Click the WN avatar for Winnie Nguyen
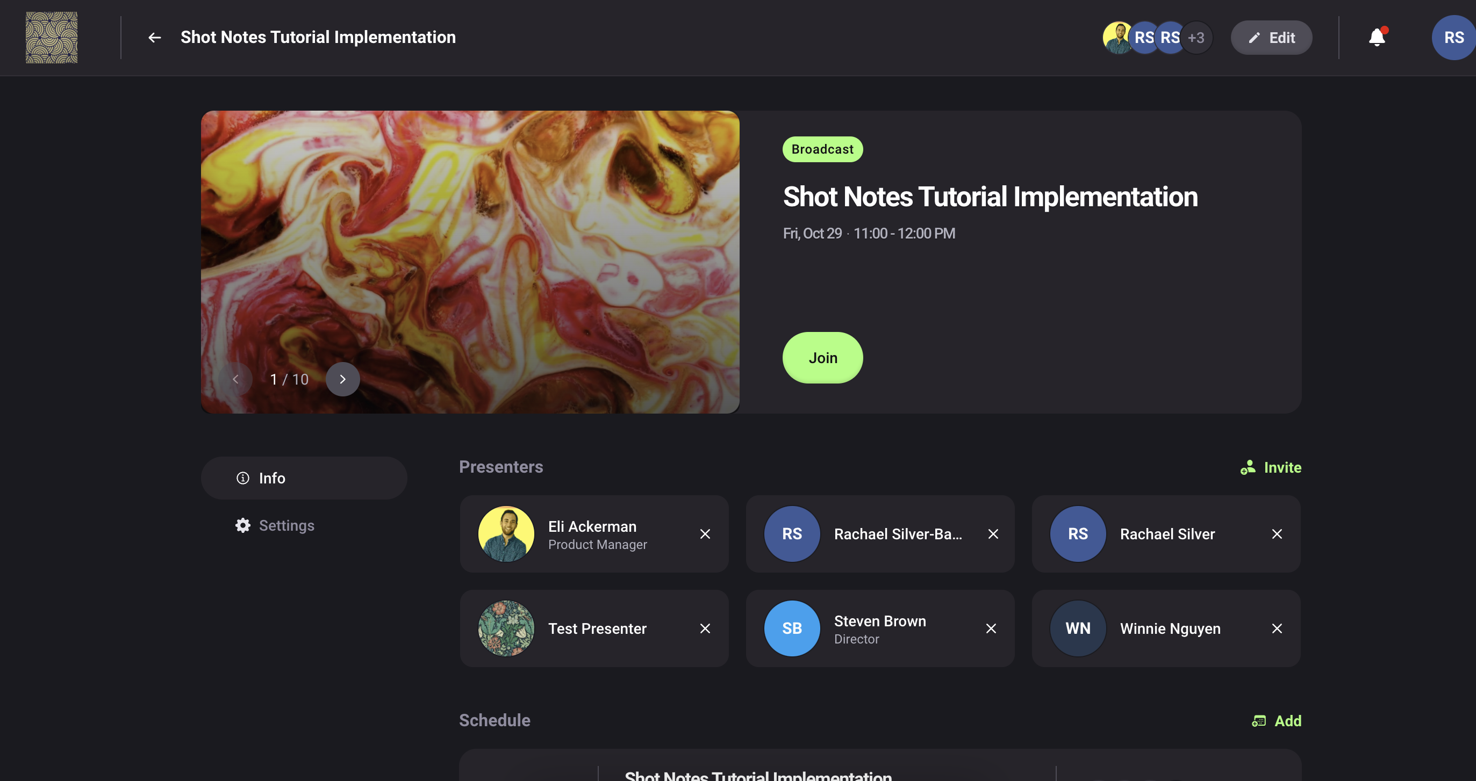The height and width of the screenshot is (781, 1476). click(1078, 628)
